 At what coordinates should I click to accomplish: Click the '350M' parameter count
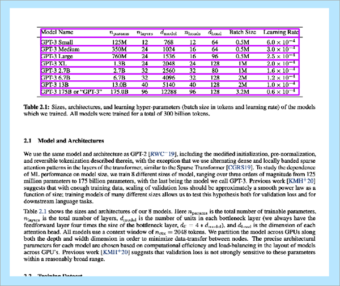pos(119,49)
